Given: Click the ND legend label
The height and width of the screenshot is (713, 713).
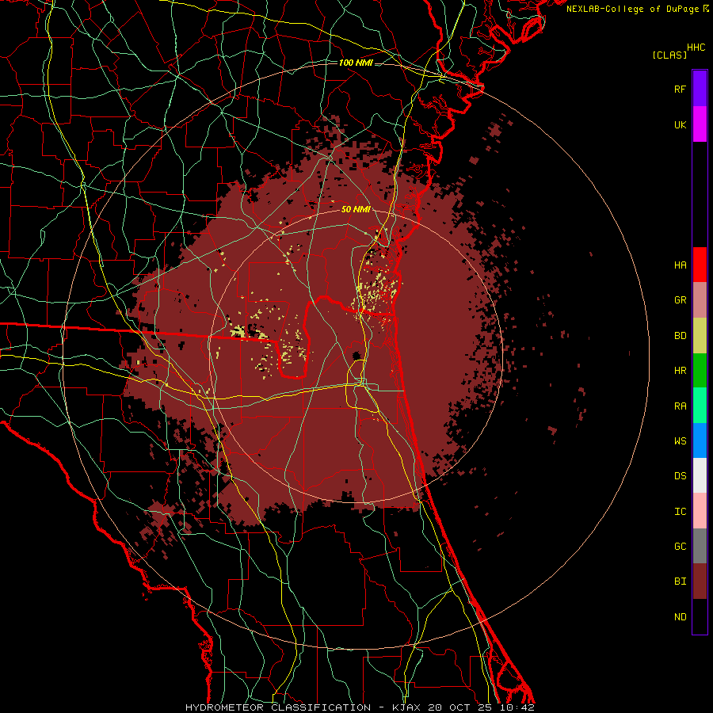Looking at the screenshot, I should pos(680,617).
